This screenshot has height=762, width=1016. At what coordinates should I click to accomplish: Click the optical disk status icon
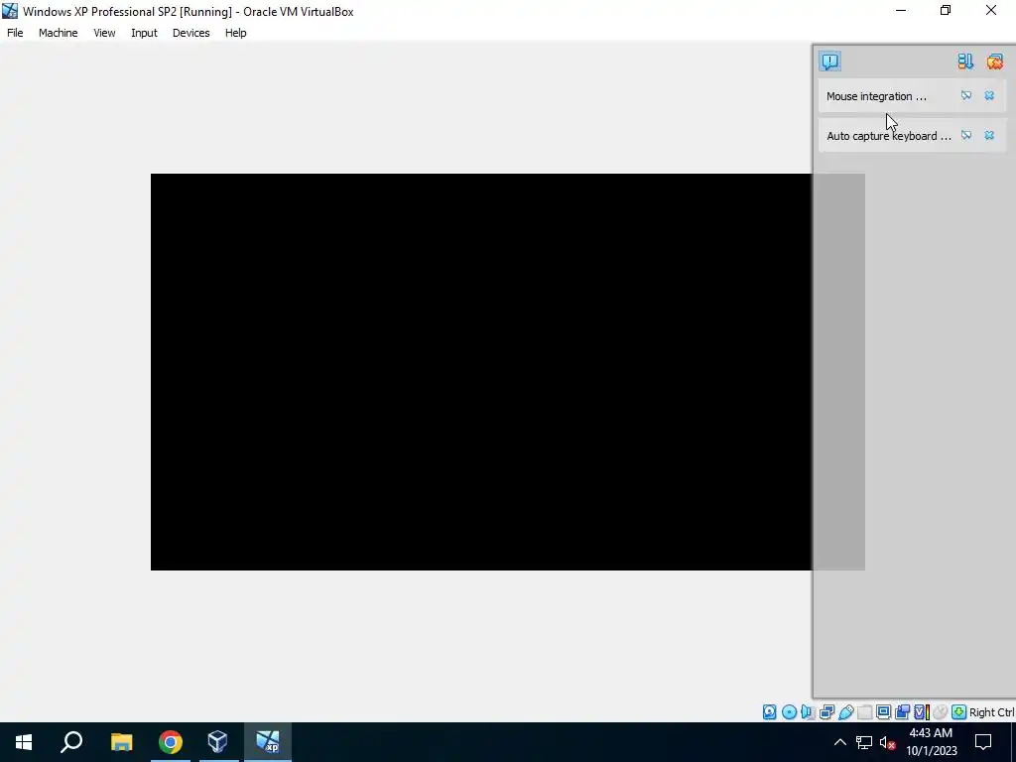tap(789, 712)
